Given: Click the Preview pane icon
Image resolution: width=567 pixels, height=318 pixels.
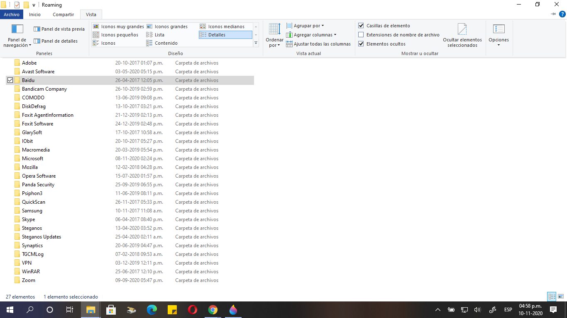Looking at the screenshot, I should pos(37,29).
